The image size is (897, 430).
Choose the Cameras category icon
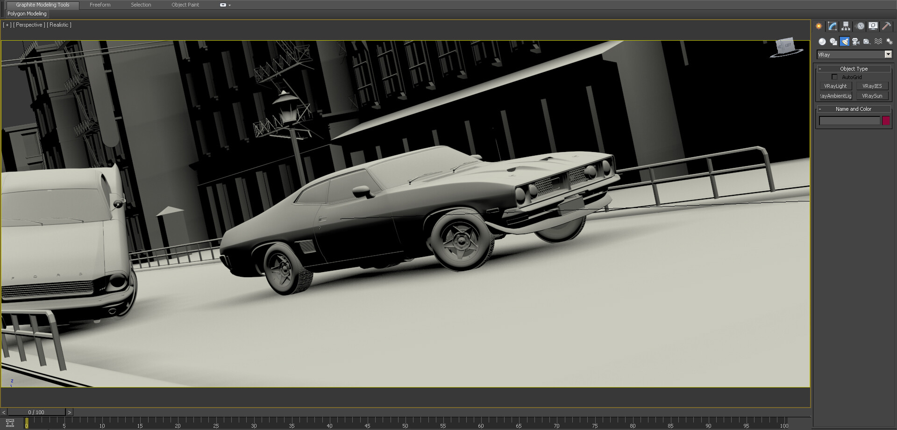[x=856, y=42]
